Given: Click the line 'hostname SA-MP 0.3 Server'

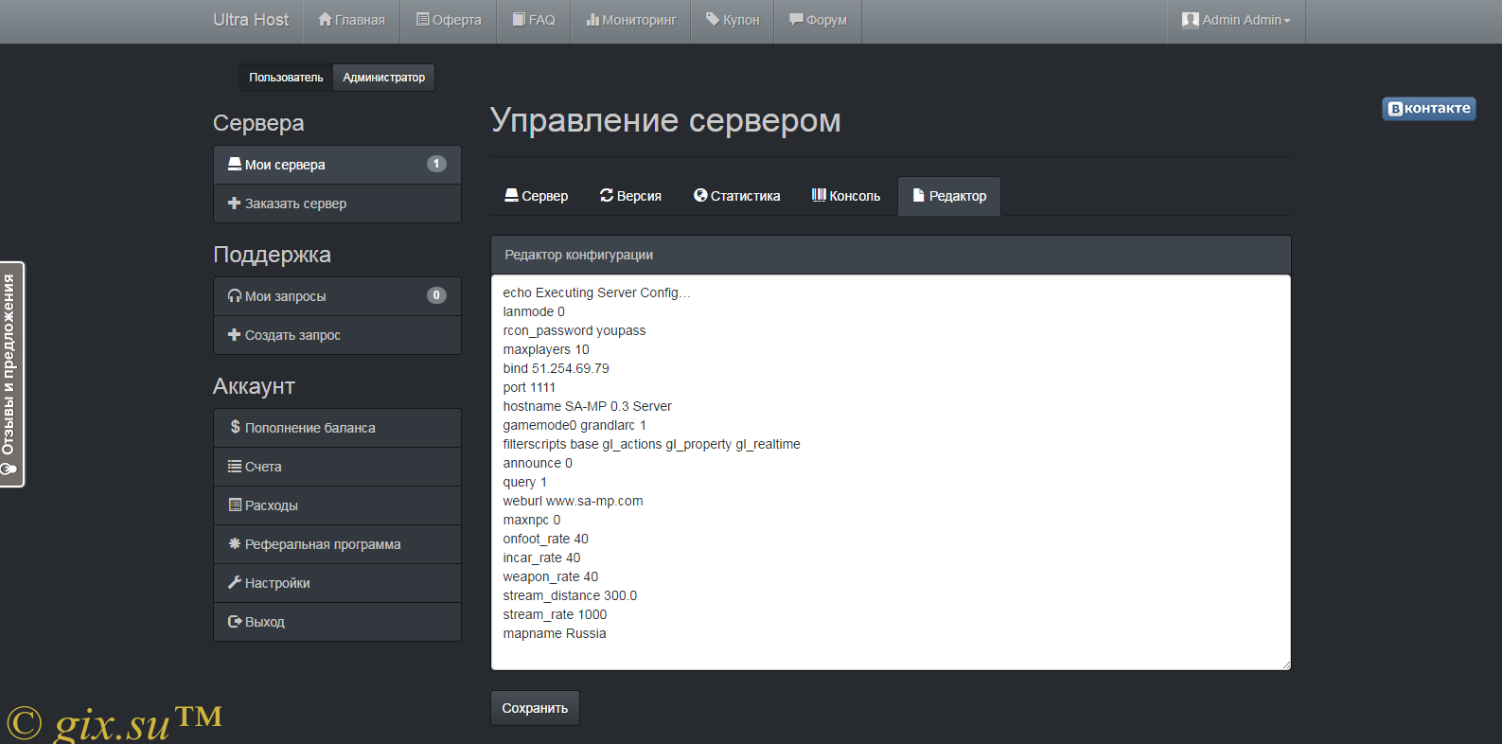Looking at the screenshot, I should point(587,406).
